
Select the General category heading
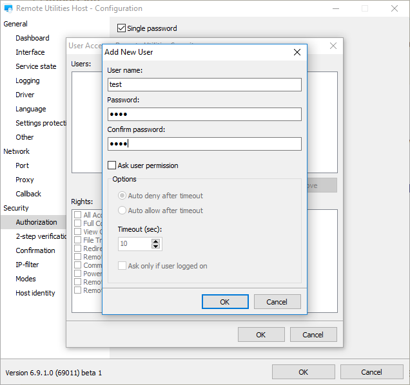coord(15,24)
